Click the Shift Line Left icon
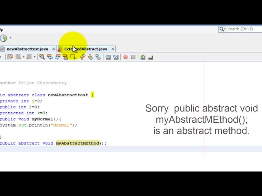262x196 pixels. click(x=108, y=57)
